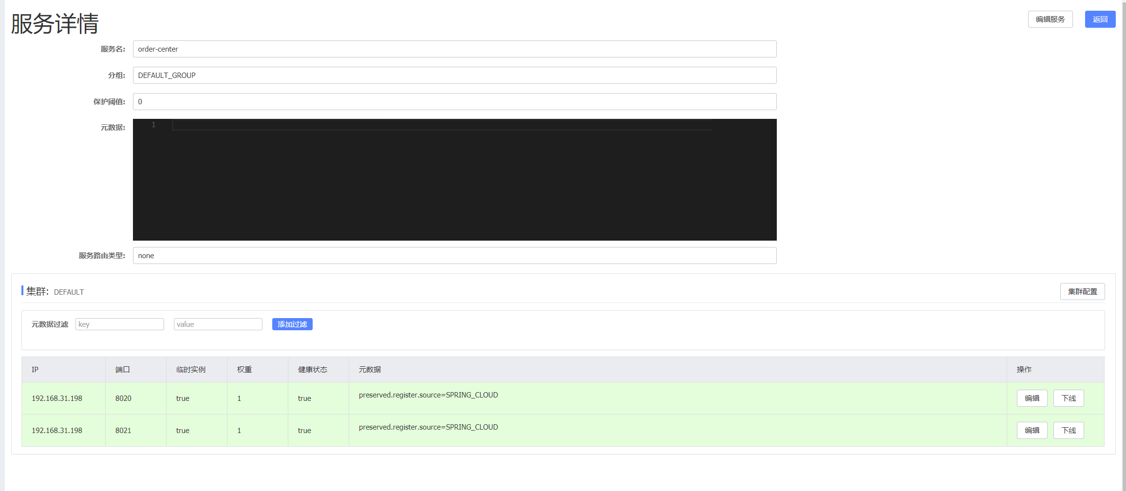This screenshot has height=491, width=1126.
Task: Click the port value 8021
Action: pos(123,431)
